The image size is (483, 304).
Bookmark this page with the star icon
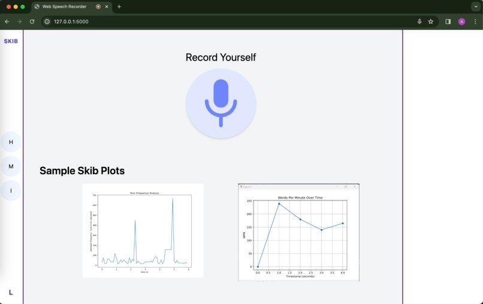[x=431, y=22]
